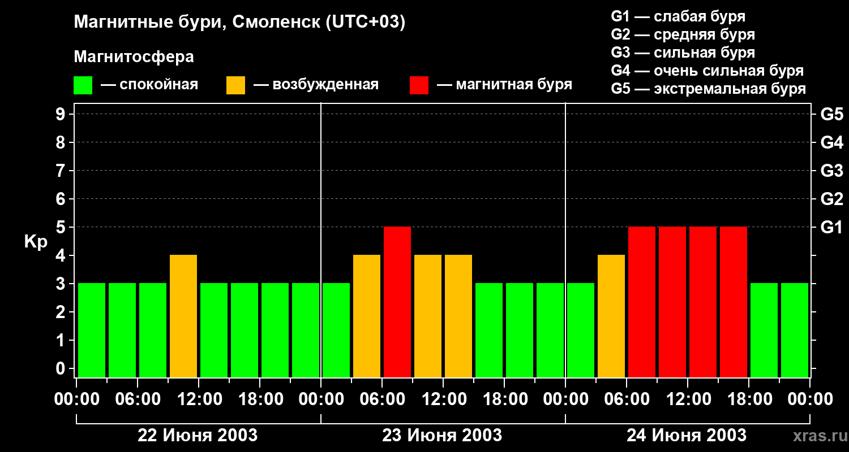Click the first orange bar on 23 June

[367, 316]
